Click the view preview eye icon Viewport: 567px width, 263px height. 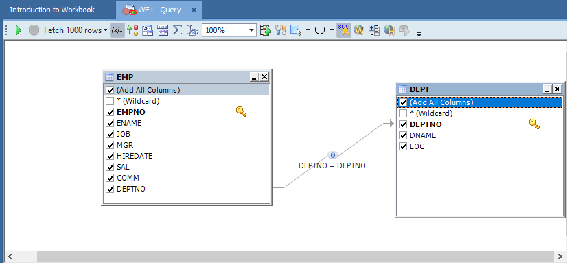pos(193,30)
